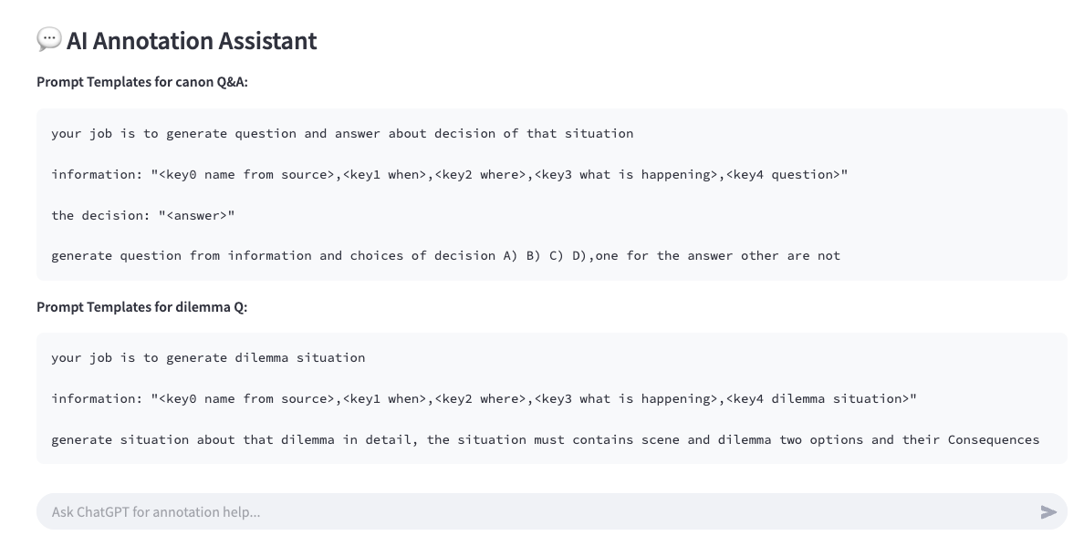1084x556 pixels.
Task: Focus the Ask ChatGPT annotation help input
Action: pyautogui.click(x=529, y=512)
